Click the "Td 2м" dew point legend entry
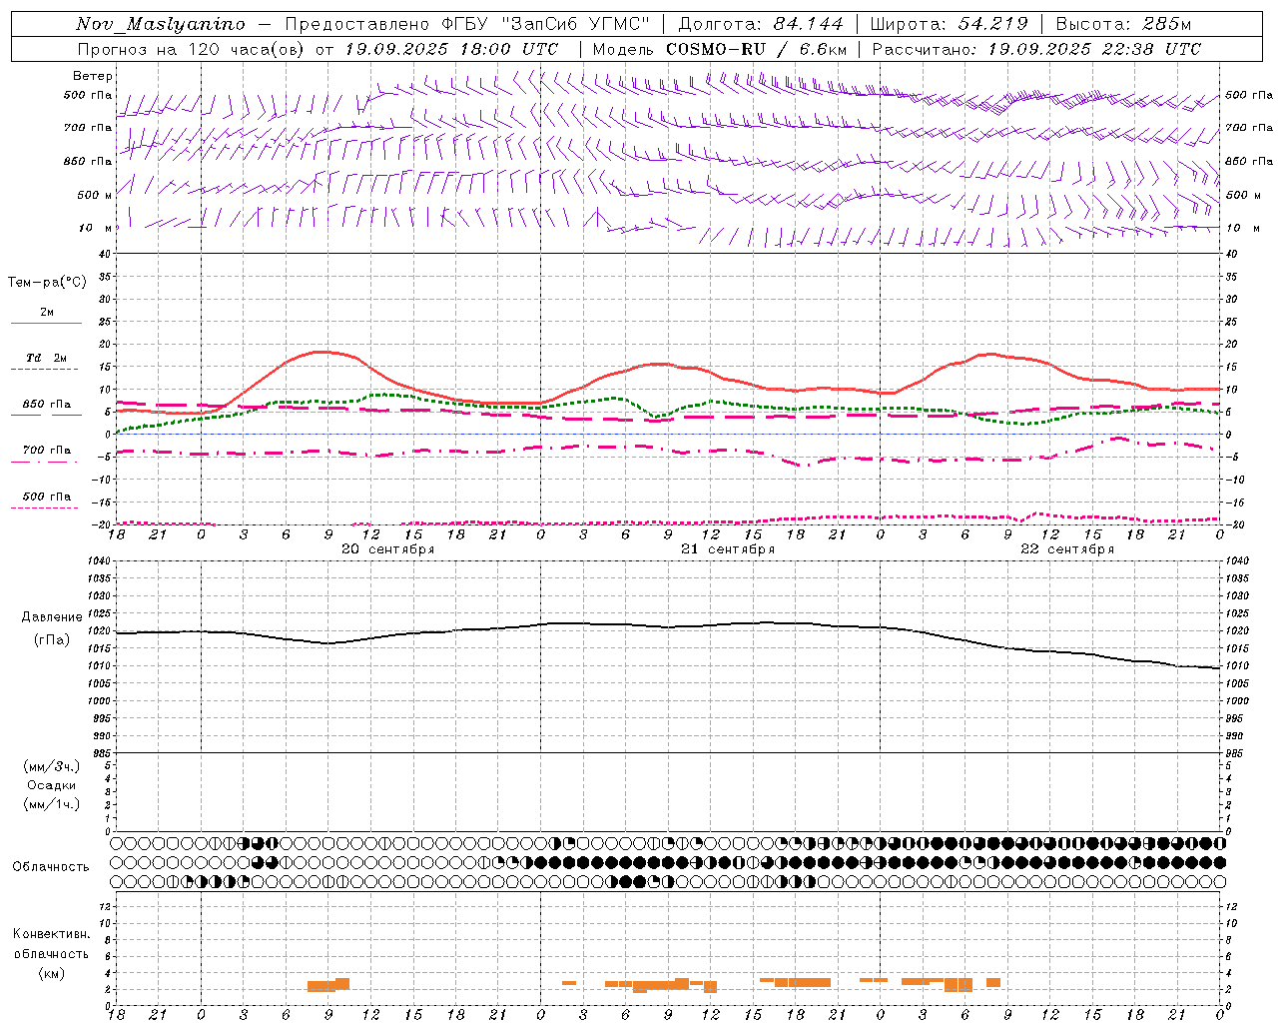Viewport: 1278px width, 1023px height. (47, 358)
